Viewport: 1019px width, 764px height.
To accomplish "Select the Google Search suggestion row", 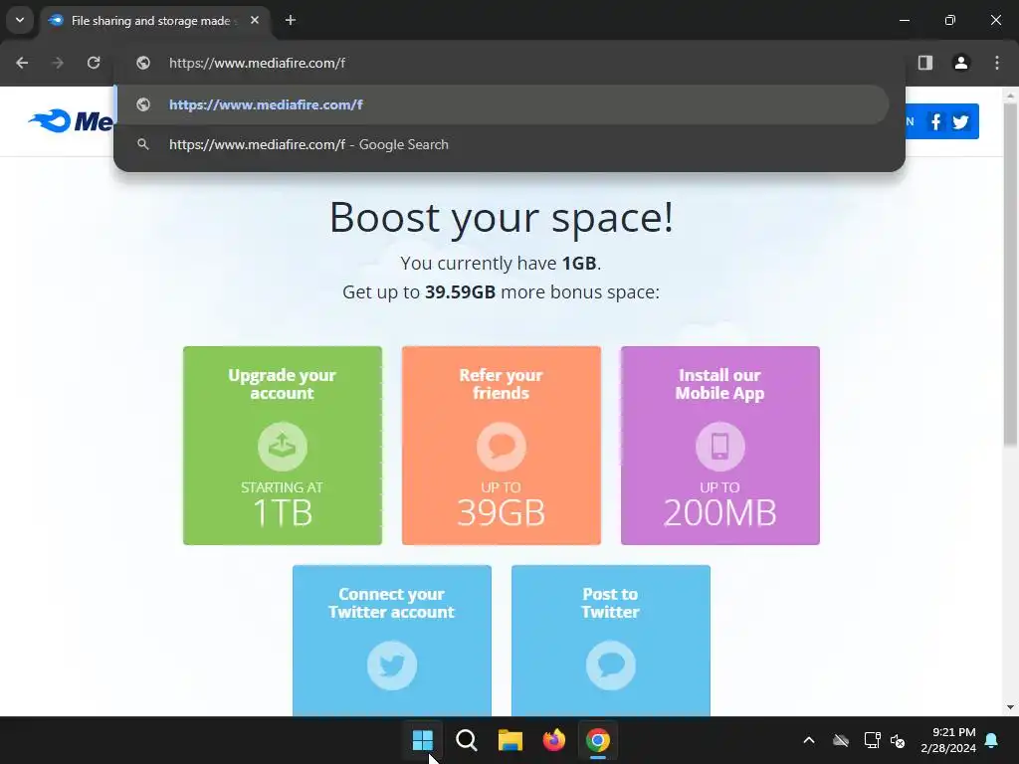I will point(502,144).
